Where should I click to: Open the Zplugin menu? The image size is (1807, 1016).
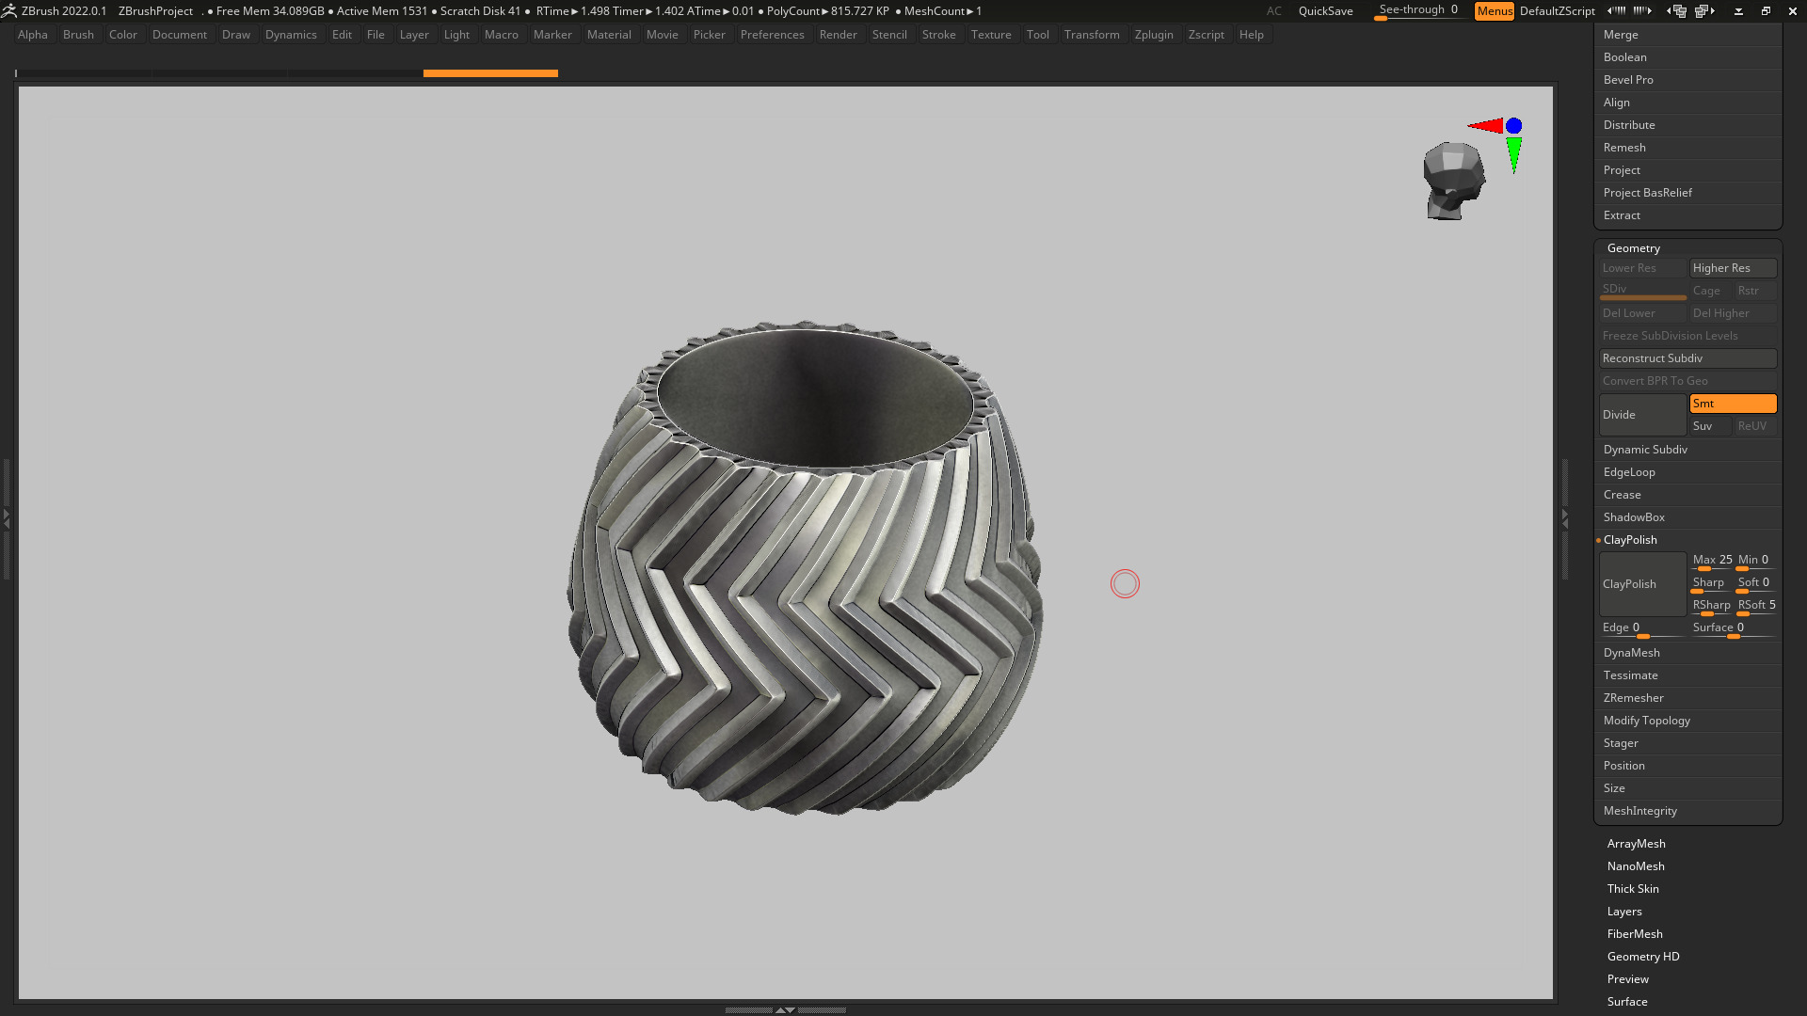point(1153,35)
